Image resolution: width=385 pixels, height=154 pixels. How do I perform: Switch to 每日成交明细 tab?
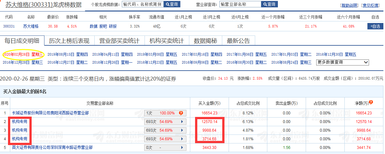[22, 41]
